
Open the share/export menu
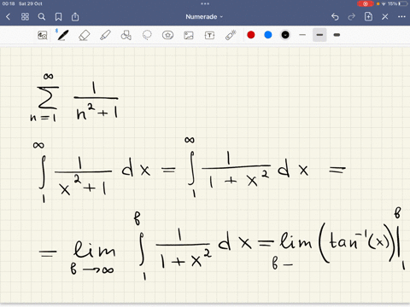click(x=75, y=17)
